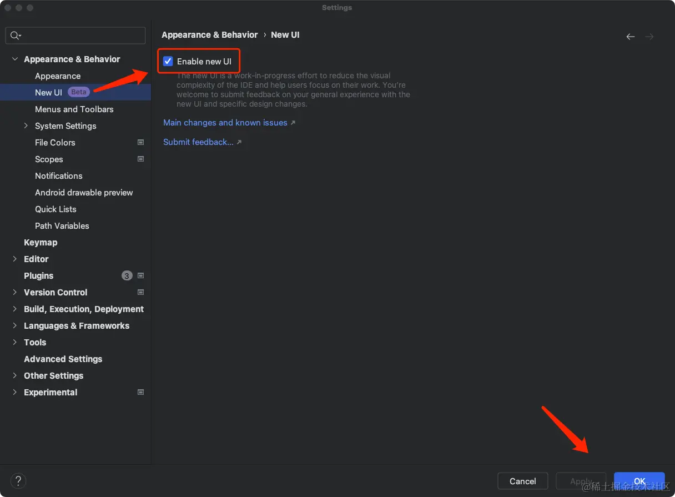Toggle the Enable new UI checkbox
The width and height of the screenshot is (675, 497).
[168, 62]
